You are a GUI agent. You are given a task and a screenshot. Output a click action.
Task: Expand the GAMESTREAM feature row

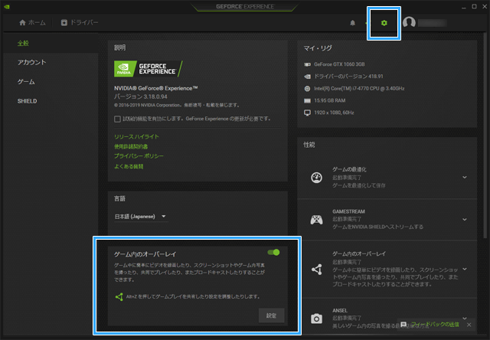point(465,219)
